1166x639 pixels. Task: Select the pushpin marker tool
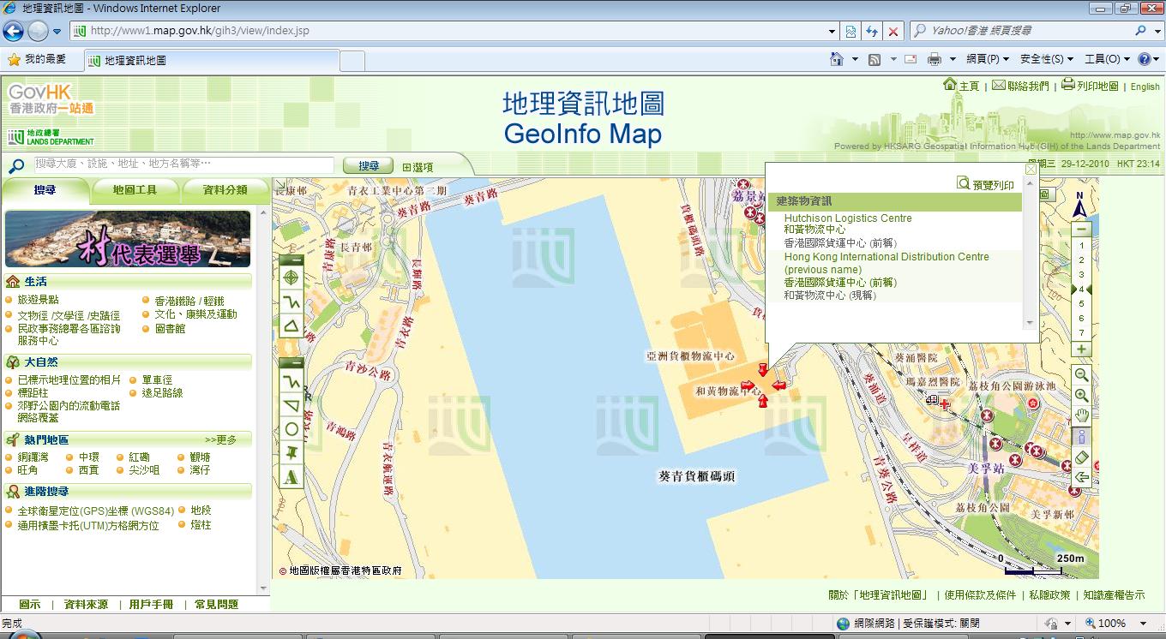click(x=291, y=452)
